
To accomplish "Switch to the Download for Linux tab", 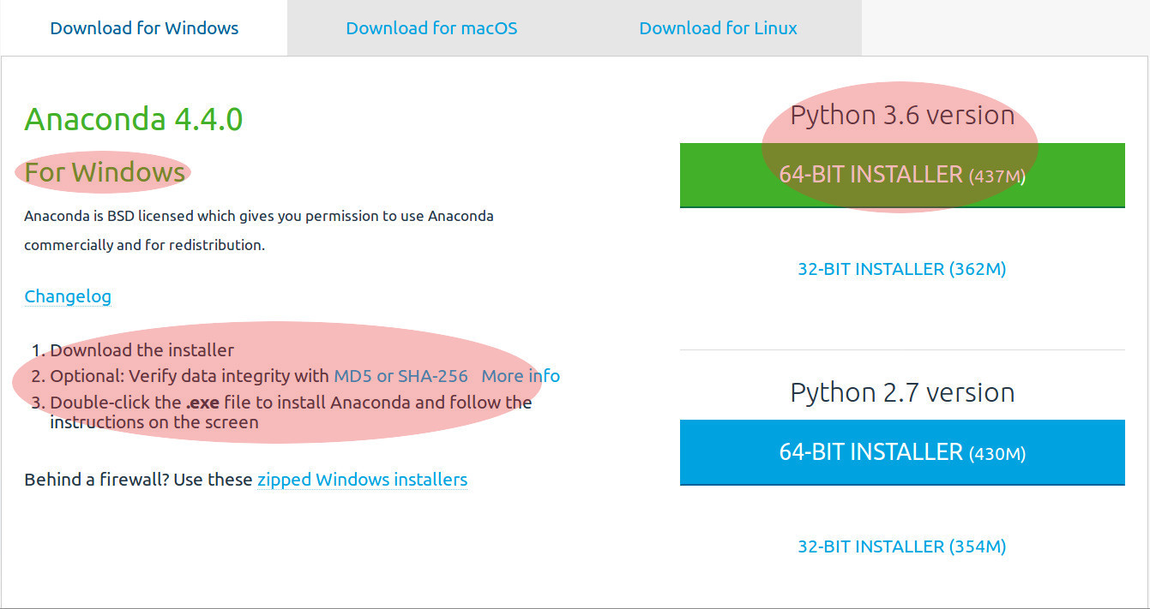I will point(717,27).
